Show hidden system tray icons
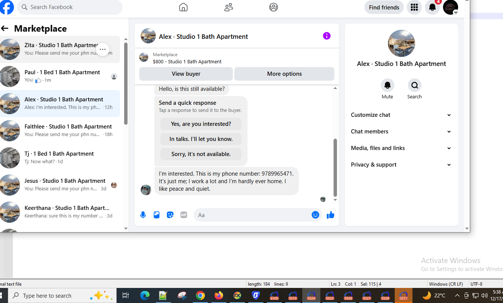The image size is (503, 303). (457, 296)
